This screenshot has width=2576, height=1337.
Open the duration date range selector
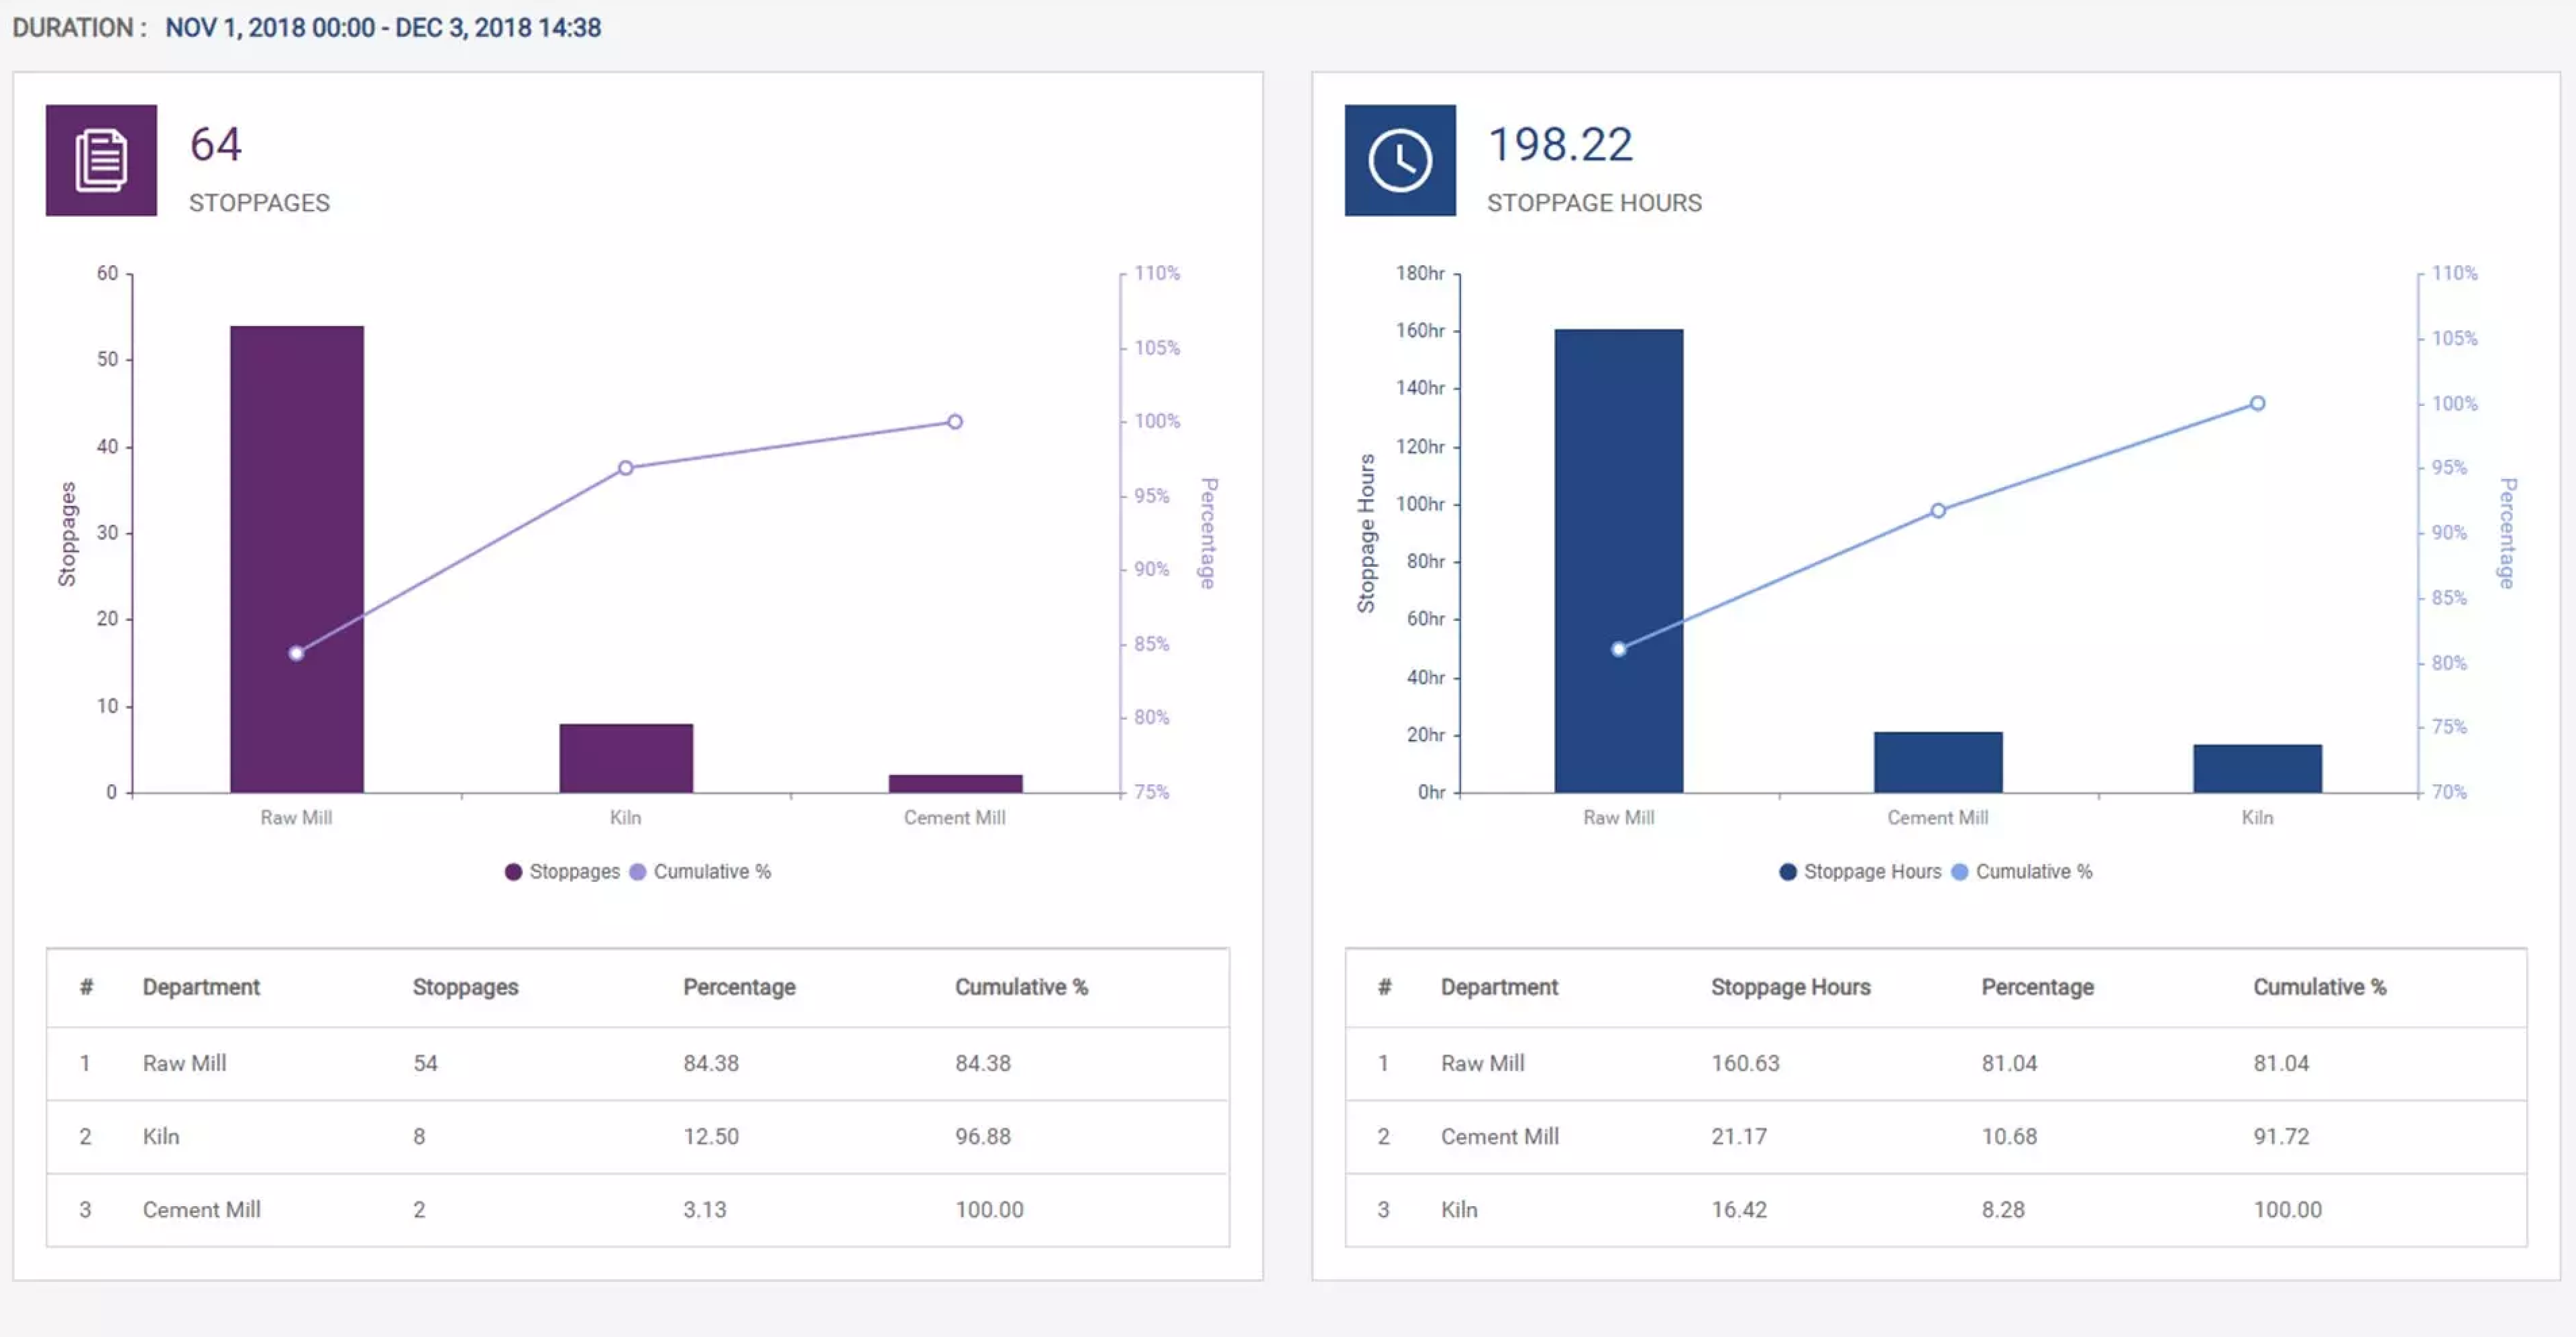point(380,28)
